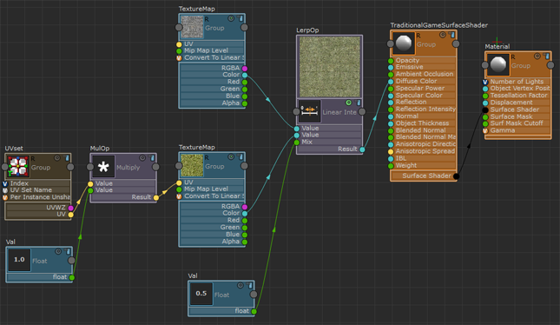Click the Surface Shader input port on Material
The width and height of the screenshot is (560, 325).
485,110
